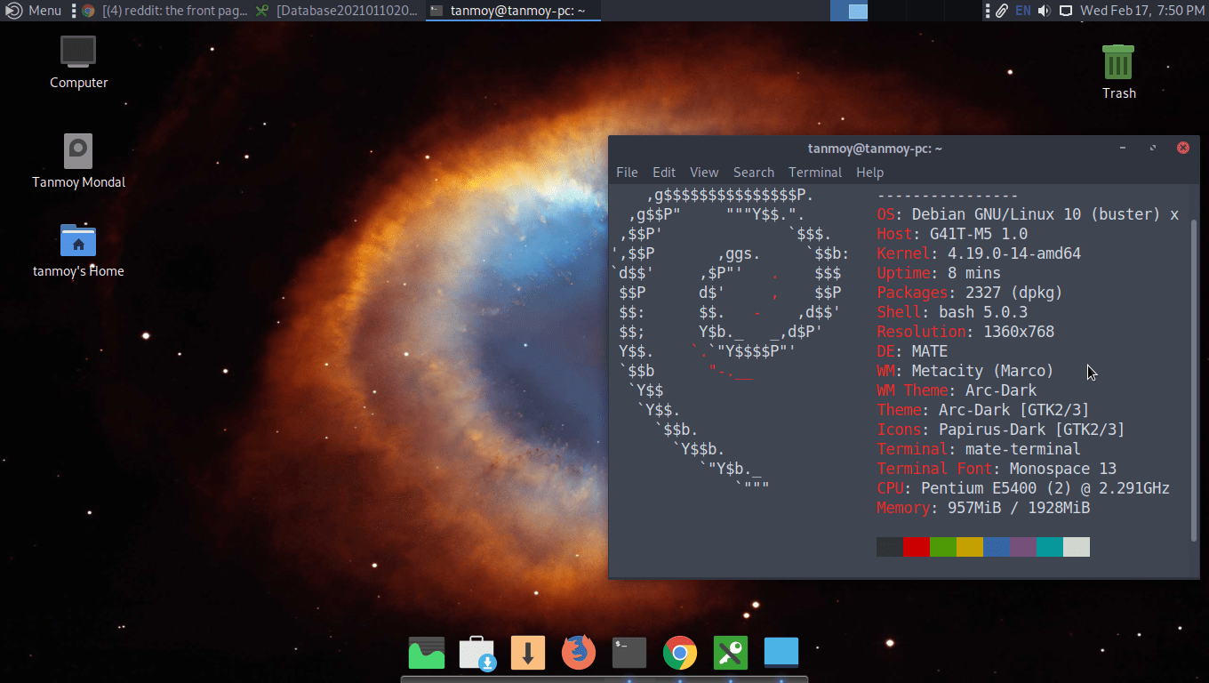This screenshot has height=683, width=1209.
Task: Open the orange download manager dock icon
Action: click(528, 653)
